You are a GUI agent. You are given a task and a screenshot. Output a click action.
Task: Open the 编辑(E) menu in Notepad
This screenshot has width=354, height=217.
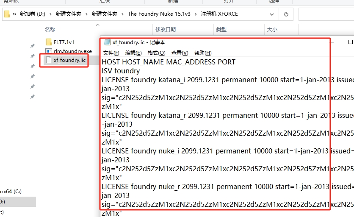[x=133, y=53]
